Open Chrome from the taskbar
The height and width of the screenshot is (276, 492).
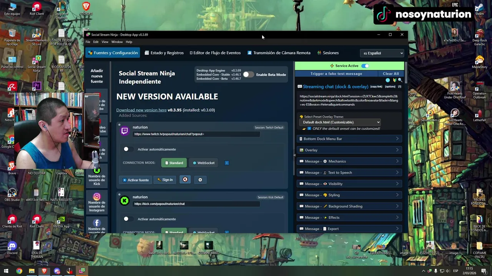coord(19,271)
